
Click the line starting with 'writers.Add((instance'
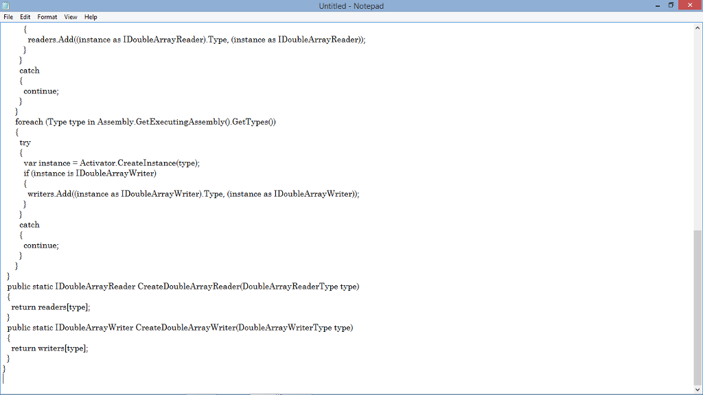click(193, 194)
